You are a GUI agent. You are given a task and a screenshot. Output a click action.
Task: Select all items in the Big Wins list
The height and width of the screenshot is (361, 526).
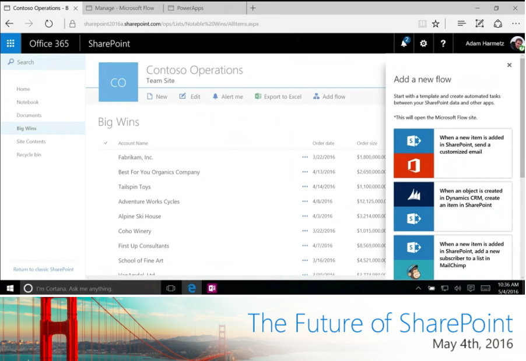click(x=106, y=143)
